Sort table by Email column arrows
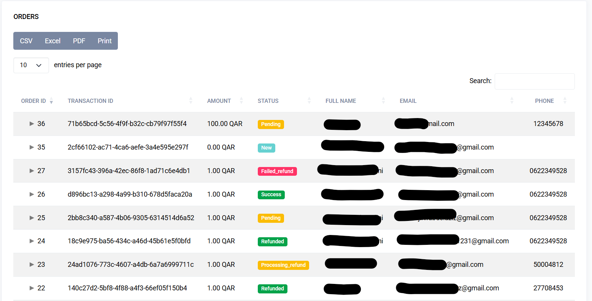The width and height of the screenshot is (592, 301). click(x=512, y=101)
